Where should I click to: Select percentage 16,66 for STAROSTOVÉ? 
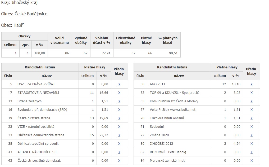tap(104, 93)
